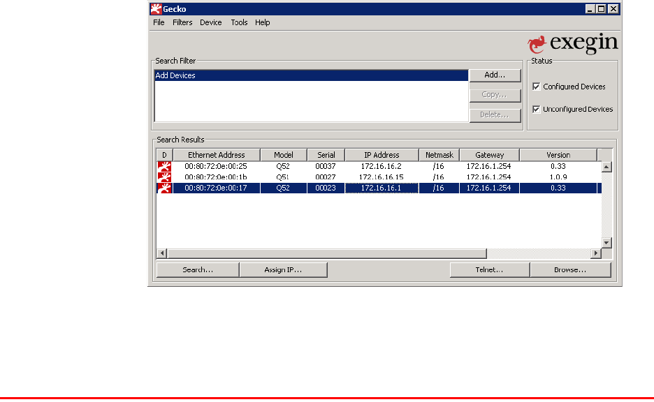The width and height of the screenshot is (654, 402).
Task: Click serial number 00027
Action: click(x=326, y=177)
